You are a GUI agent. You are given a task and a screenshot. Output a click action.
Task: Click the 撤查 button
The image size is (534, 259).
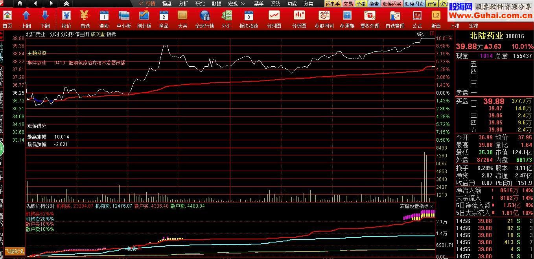tap(374, 4)
